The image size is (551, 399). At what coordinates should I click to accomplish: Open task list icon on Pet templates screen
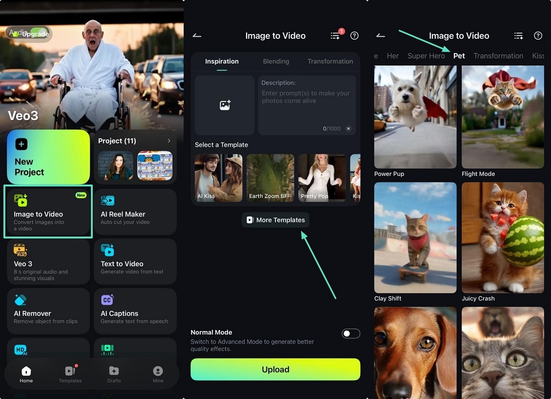[x=518, y=36]
